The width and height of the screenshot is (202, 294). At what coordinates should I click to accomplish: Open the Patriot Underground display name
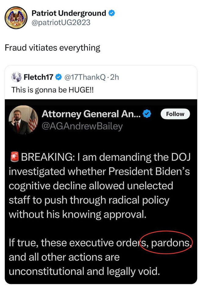coord(69,13)
